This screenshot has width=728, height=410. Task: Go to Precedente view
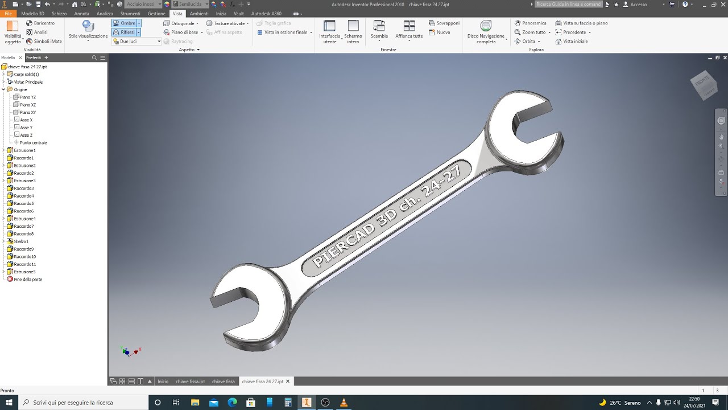tap(570, 32)
